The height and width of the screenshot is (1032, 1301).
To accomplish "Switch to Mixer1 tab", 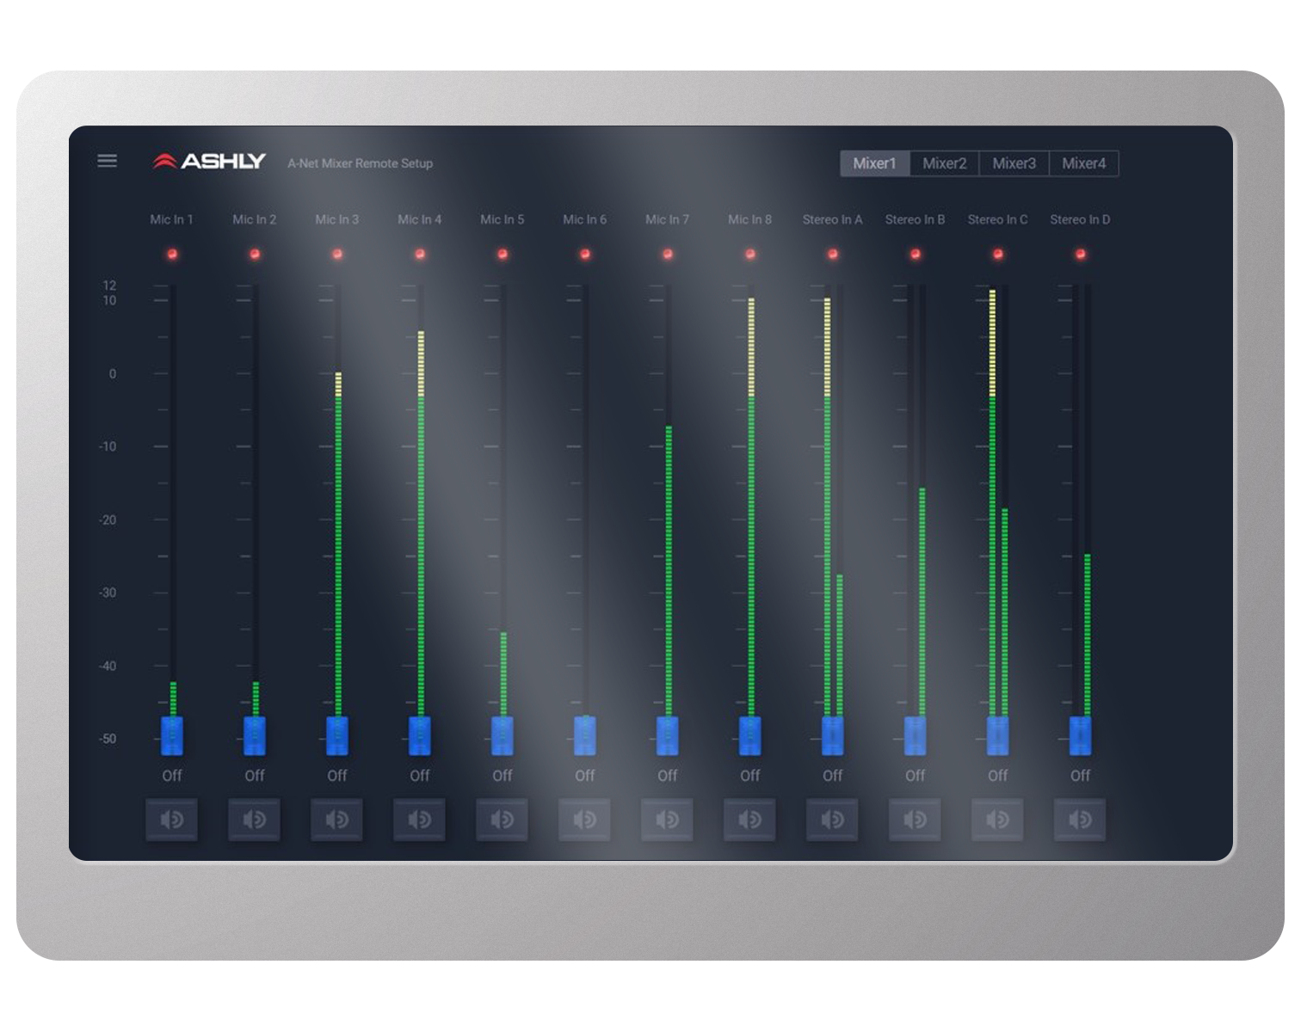I will coord(875,163).
